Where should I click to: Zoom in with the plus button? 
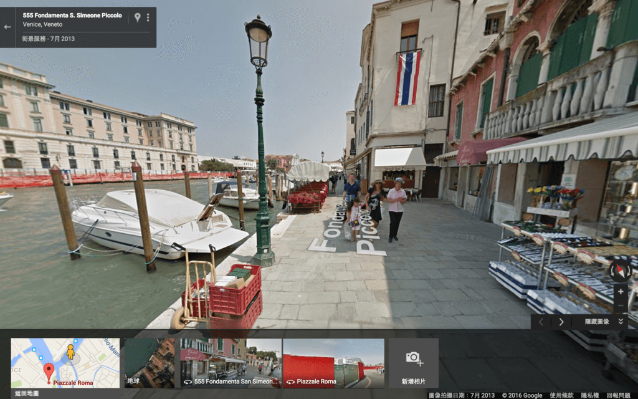[x=621, y=292]
